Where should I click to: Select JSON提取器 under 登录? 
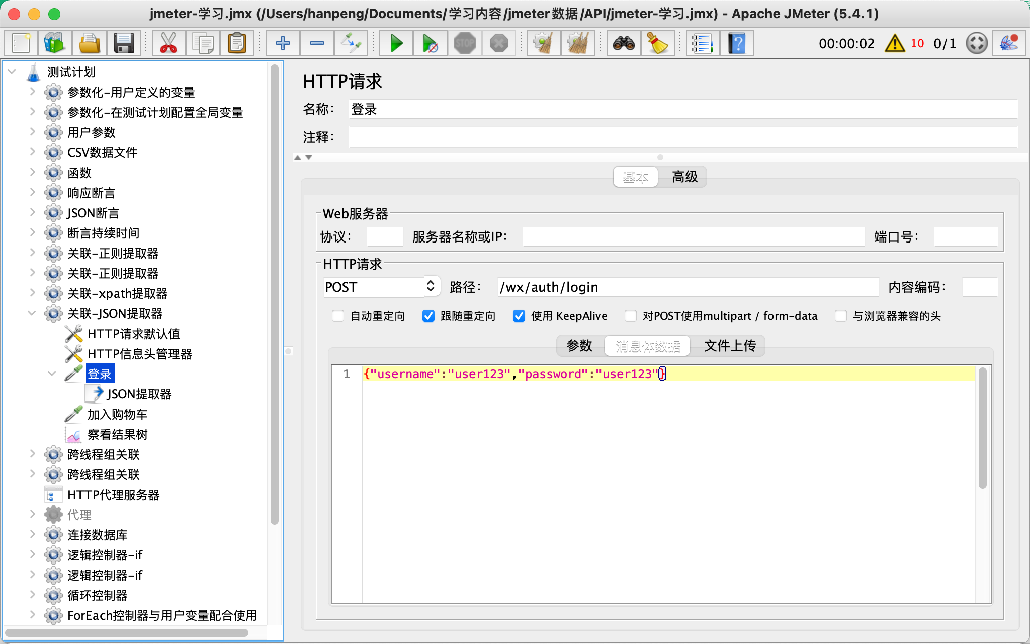[139, 394]
